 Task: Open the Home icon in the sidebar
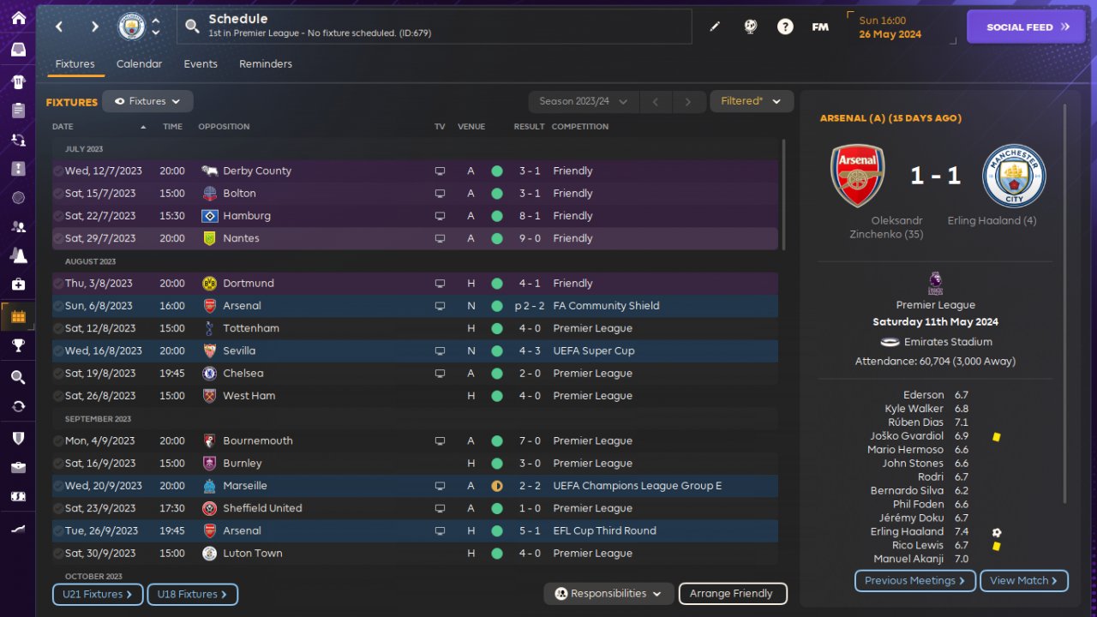click(18, 18)
